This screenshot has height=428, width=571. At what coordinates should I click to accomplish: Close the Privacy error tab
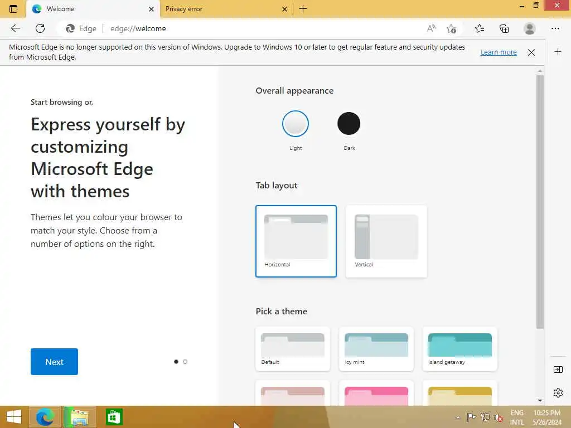(x=284, y=9)
